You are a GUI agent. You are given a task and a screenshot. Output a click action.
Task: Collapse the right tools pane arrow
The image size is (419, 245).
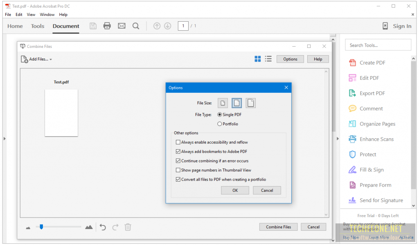[x=338, y=139]
